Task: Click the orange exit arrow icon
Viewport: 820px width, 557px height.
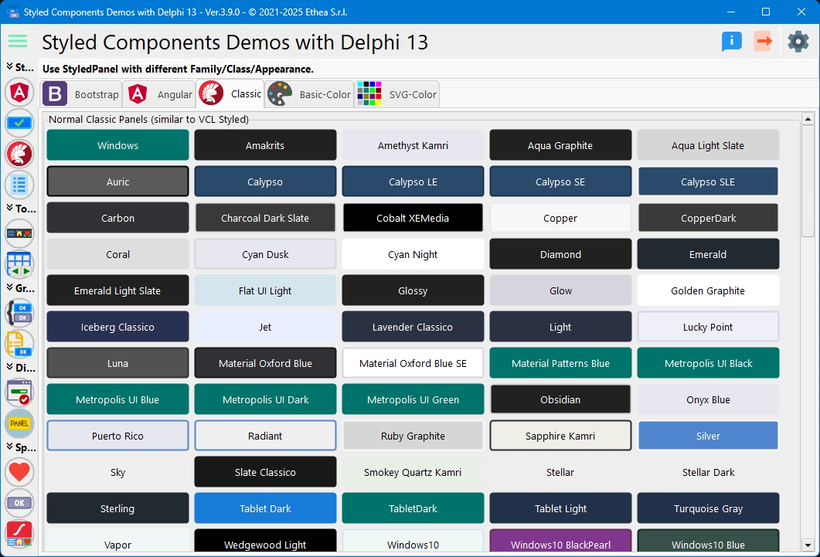Action: 764,42
